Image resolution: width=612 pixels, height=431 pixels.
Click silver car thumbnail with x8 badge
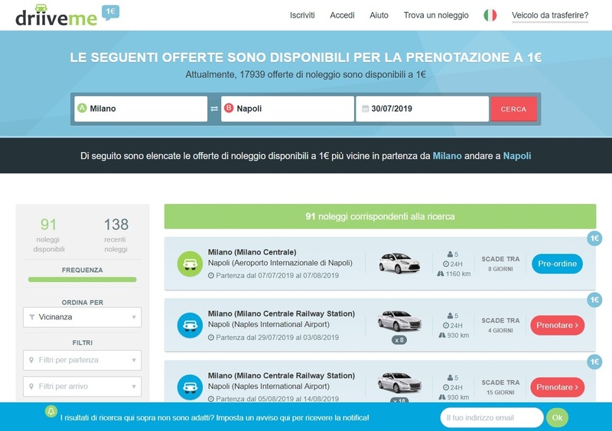(399, 321)
